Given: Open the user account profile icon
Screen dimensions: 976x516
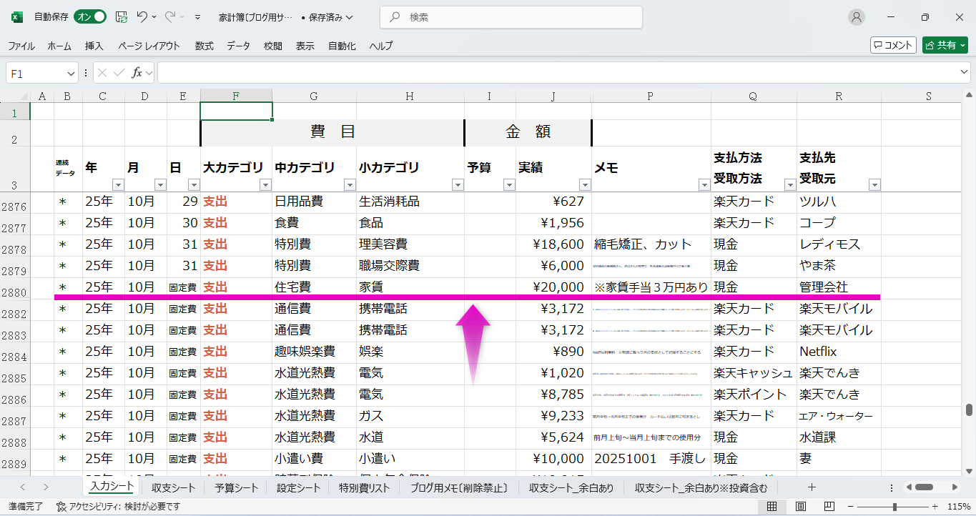Looking at the screenshot, I should tap(856, 17).
